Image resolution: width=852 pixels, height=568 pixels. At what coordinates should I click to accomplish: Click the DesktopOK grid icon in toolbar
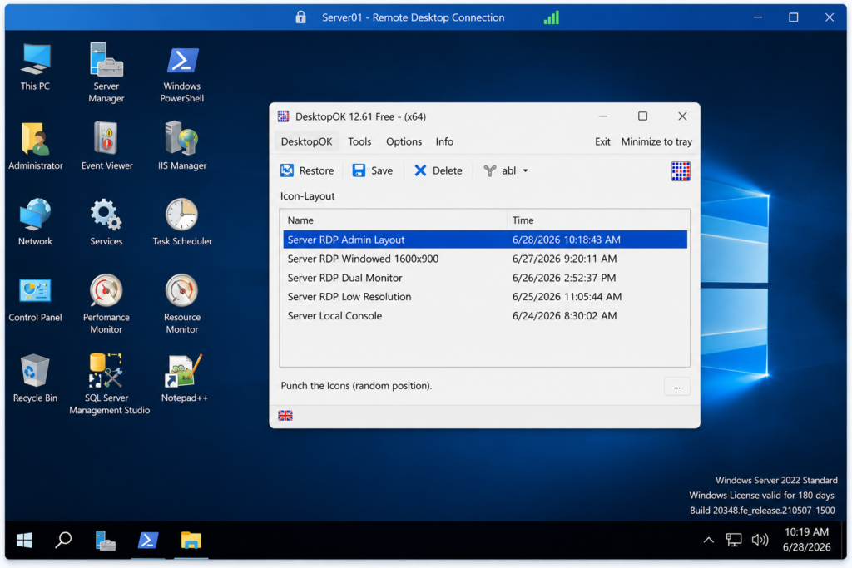[x=681, y=171]
